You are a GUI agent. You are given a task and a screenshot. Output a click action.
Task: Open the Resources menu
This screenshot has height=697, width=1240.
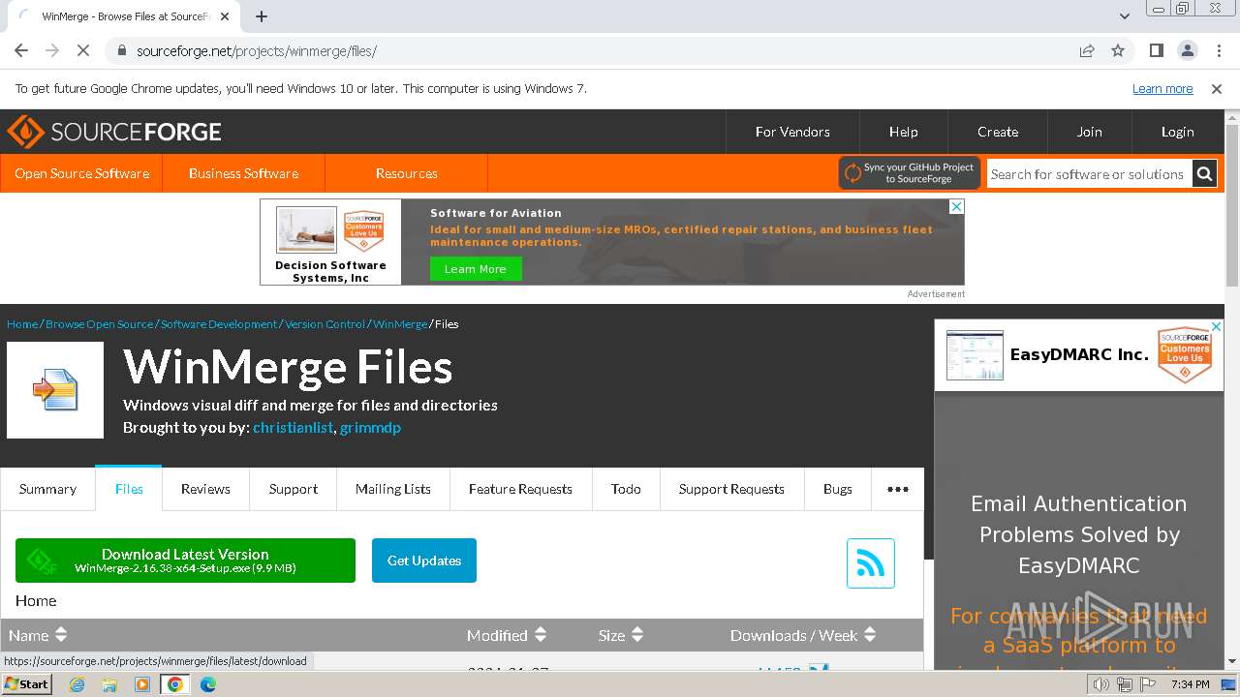pyautogui.click(x=407, y=173)
